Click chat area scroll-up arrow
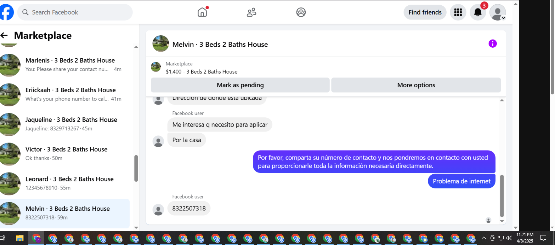The image size is (555, 245). pos(502,100)
